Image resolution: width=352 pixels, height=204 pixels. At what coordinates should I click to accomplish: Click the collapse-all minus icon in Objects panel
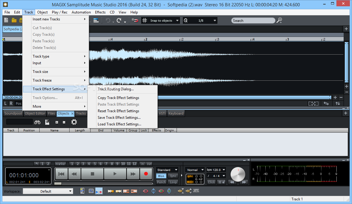click(64, 122)
